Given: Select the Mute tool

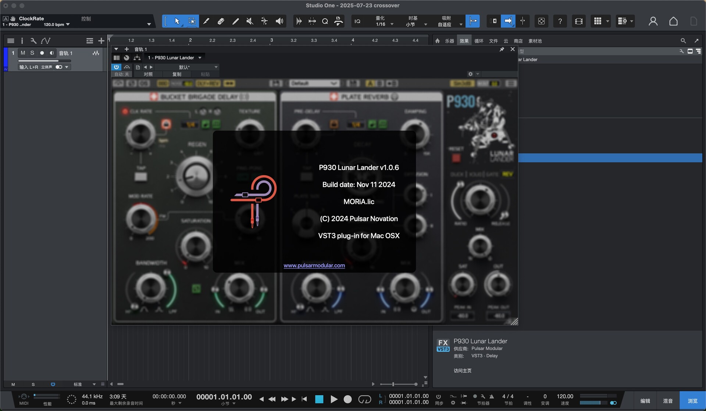Looking at the screenshot, I should (250, 21).
